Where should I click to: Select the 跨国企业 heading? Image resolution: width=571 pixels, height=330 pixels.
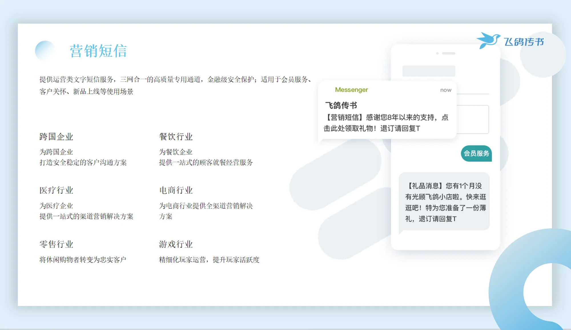pyautogui.click(x=56, y=137)
